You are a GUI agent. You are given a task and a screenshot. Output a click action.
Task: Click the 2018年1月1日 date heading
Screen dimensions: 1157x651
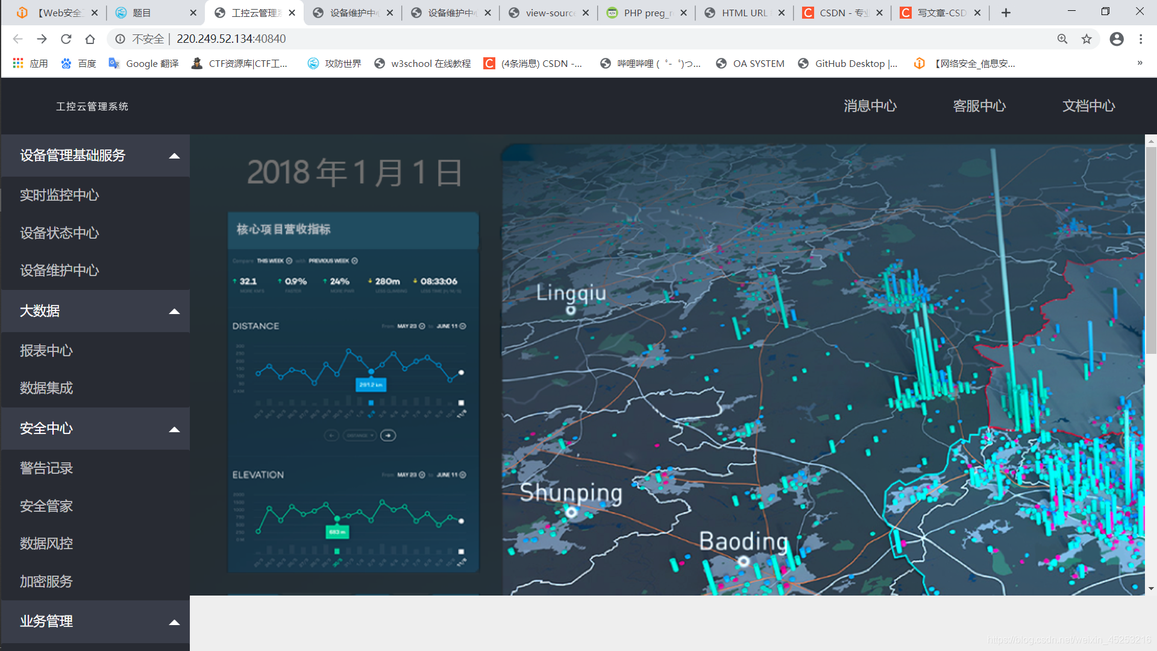(354, 173)
